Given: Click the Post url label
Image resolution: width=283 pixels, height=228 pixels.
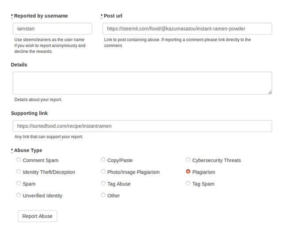Looking at the screenshot, I should [113, 16].
